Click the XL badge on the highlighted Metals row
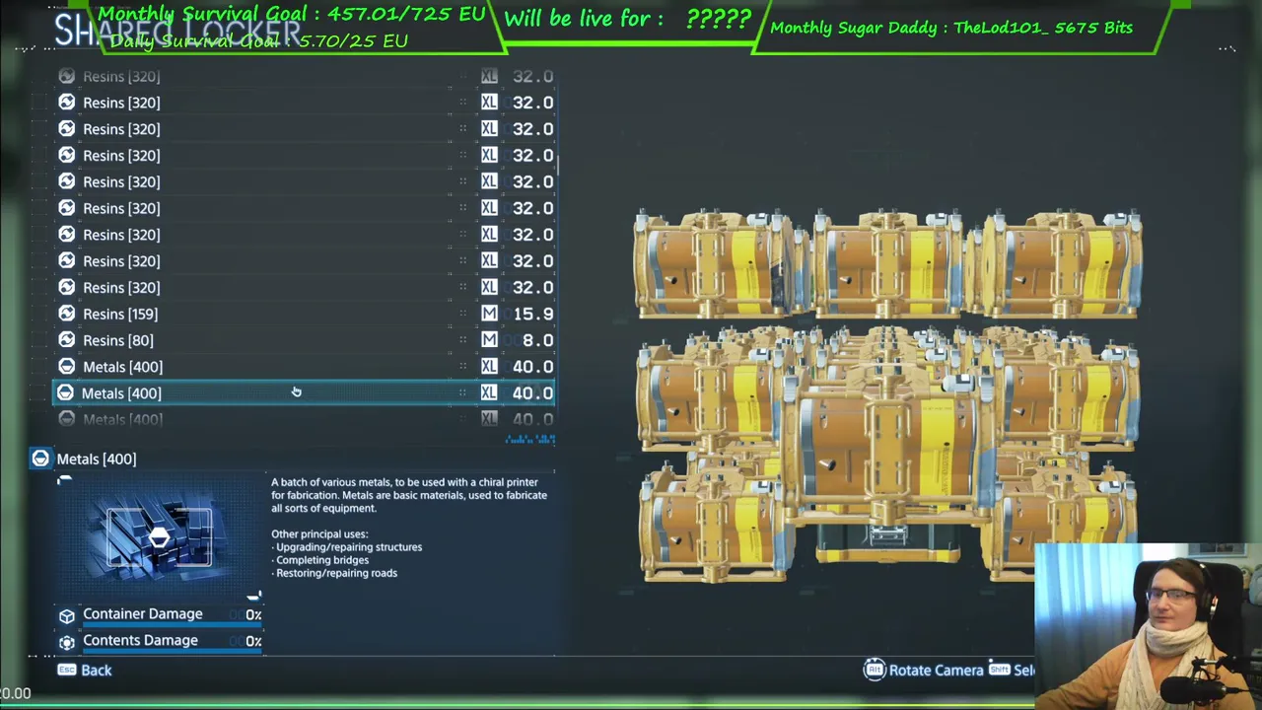Viewport: 1262px width, 710px height. pyautogui.click(x=489, y=392)
